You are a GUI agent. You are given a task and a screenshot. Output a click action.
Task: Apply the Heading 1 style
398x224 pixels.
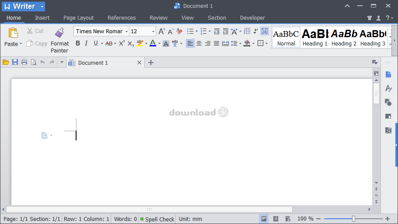point(315,38)
